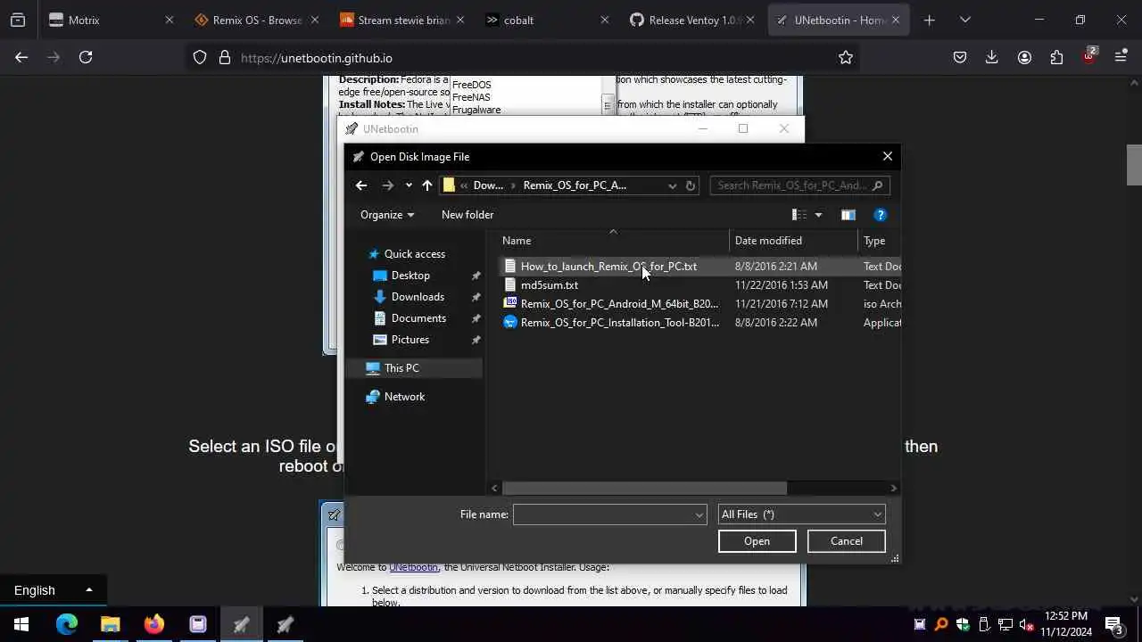The width and height of the screenshot is (1142, 642).
Task: Go up one folder level in the dialog
Action: point(427,185)
